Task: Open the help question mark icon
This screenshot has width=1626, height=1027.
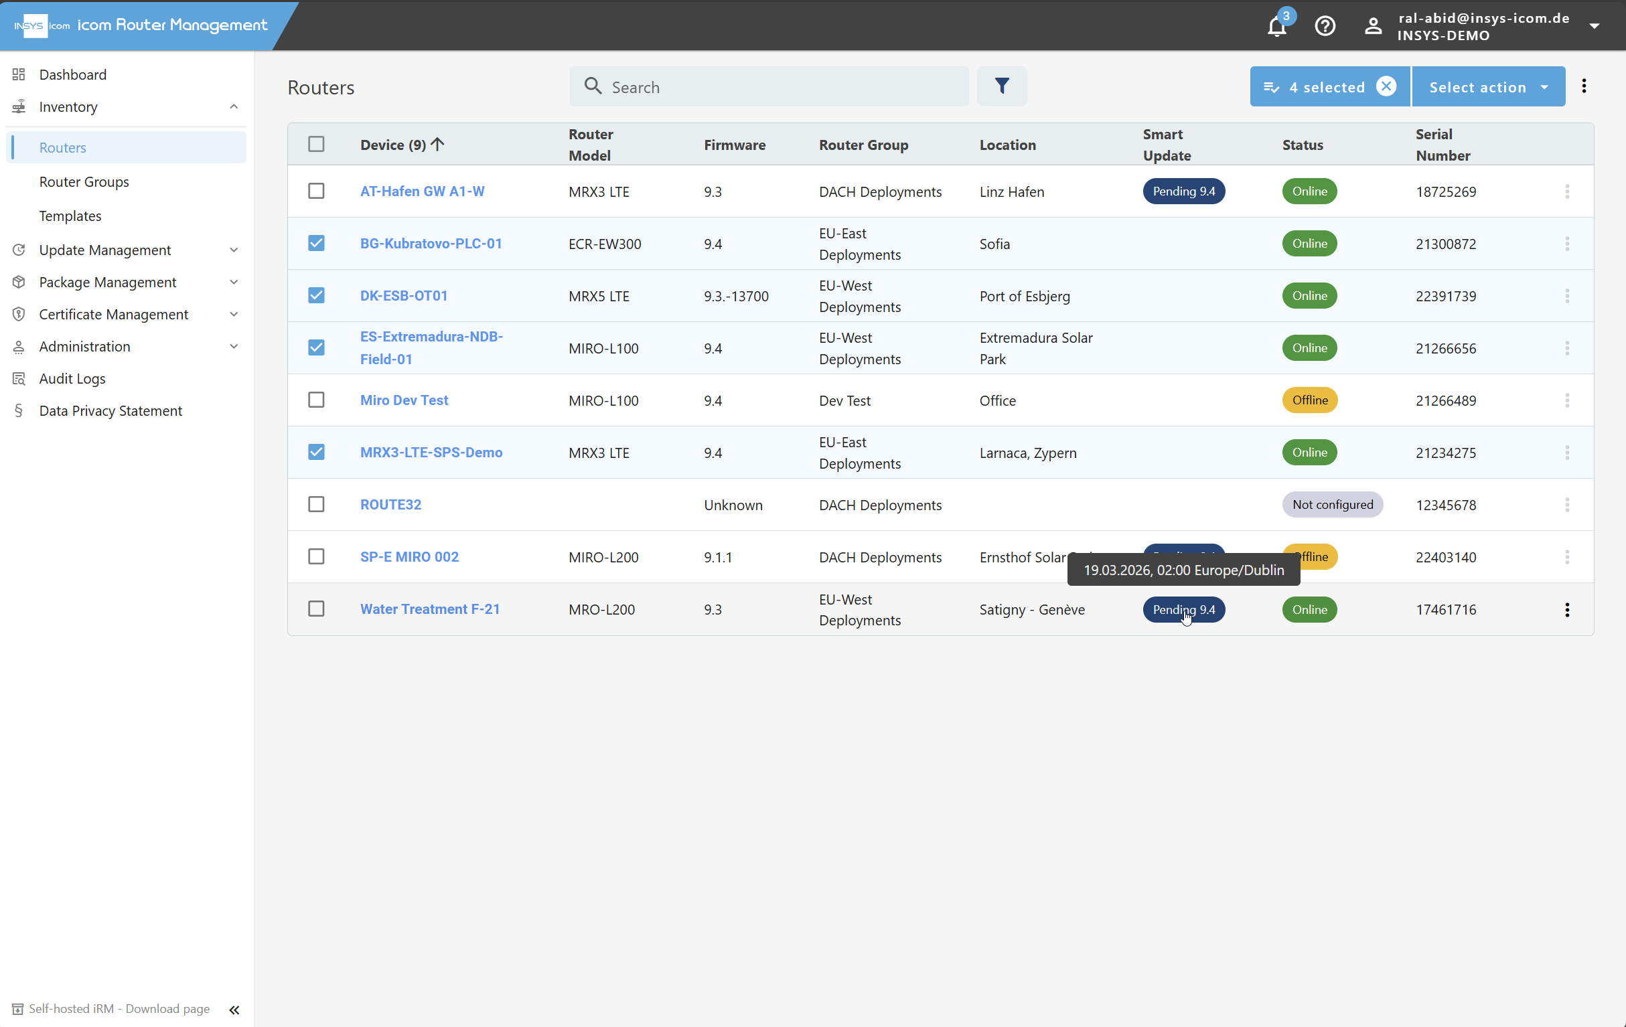Action: [x=1325, y=26]
